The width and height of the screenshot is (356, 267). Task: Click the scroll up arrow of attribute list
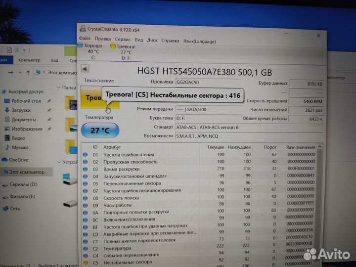pyautogui.click(x=320, y=147)
